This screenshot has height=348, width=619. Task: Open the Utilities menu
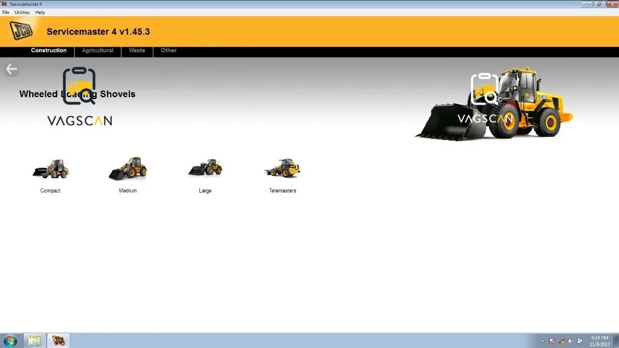pyautogui.click(x=22, y=12)
